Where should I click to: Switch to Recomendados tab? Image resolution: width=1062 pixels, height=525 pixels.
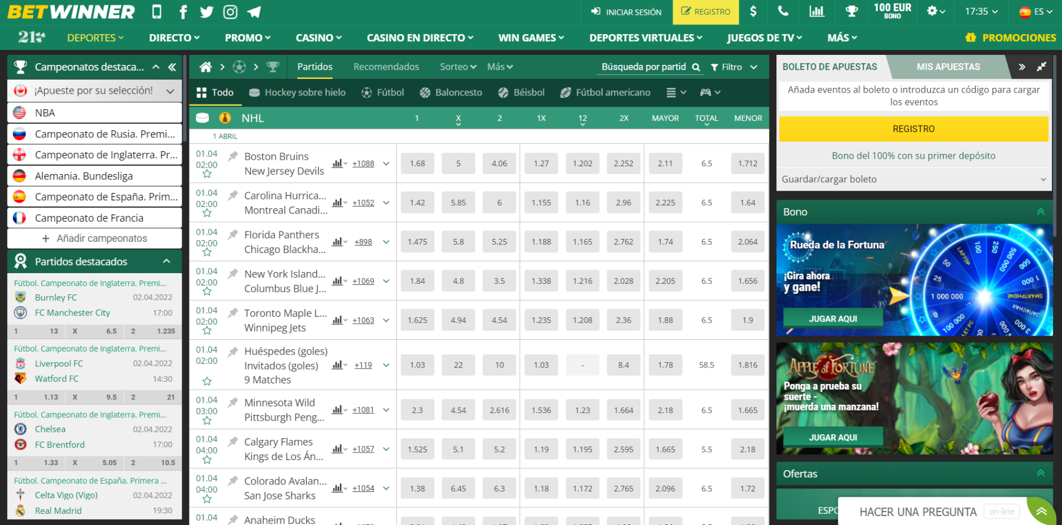pyautogui.click(x=386, y=67)
